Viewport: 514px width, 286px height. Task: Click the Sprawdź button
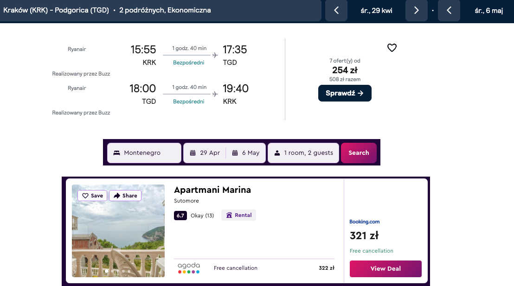click(x=345, y=93)
